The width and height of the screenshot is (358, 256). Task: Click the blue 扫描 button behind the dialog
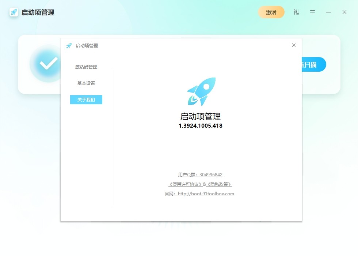pyautogui.click(x=314, y=64)
